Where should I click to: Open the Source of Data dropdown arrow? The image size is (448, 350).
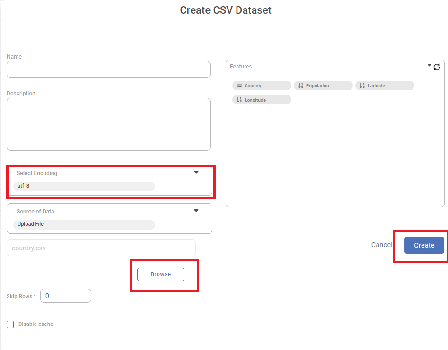[x=196, y=211]
